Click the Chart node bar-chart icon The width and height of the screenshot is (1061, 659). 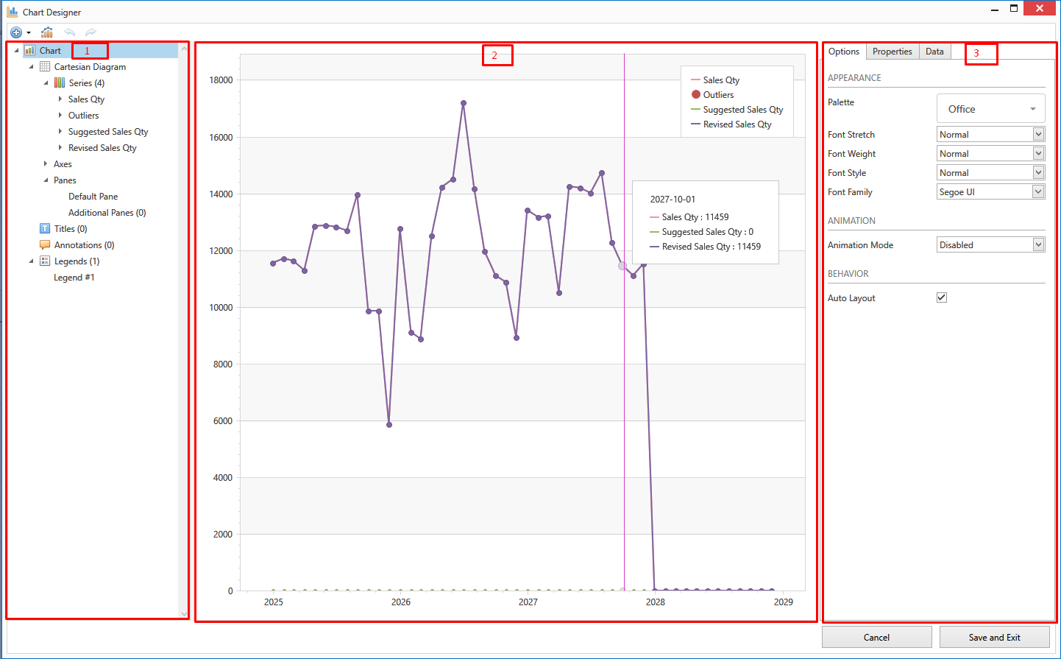pyautogui.click(x=30, y=51)
